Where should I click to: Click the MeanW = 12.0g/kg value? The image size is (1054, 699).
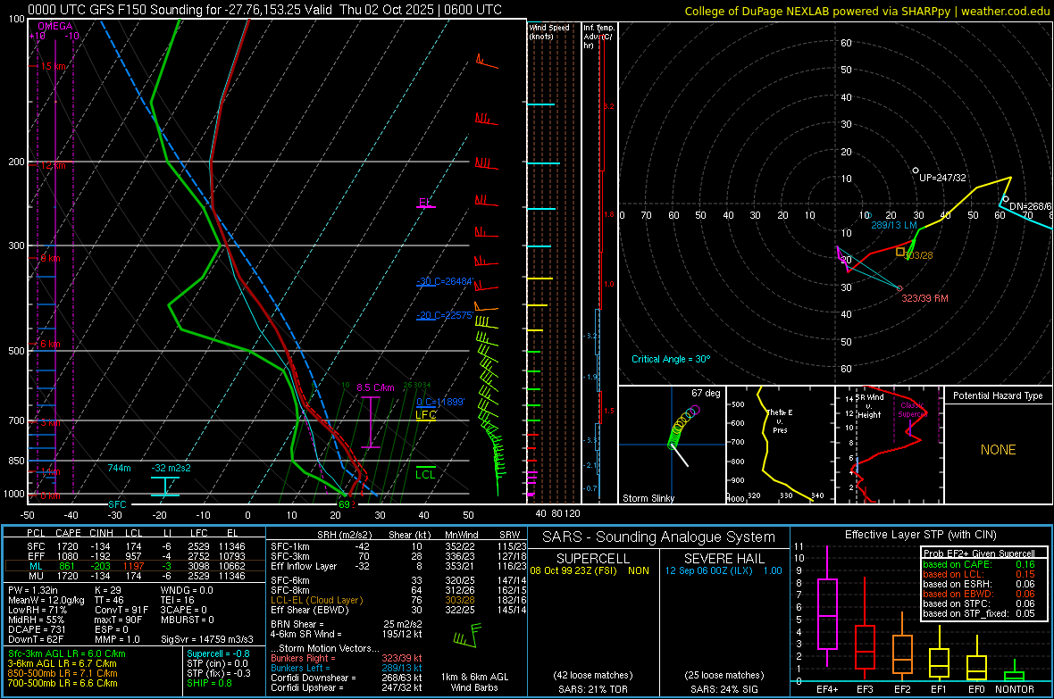click(x=46, y=600)
